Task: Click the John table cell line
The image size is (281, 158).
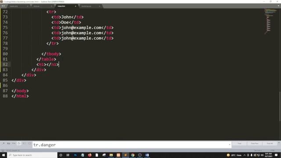Action: (x=67, y=17)
